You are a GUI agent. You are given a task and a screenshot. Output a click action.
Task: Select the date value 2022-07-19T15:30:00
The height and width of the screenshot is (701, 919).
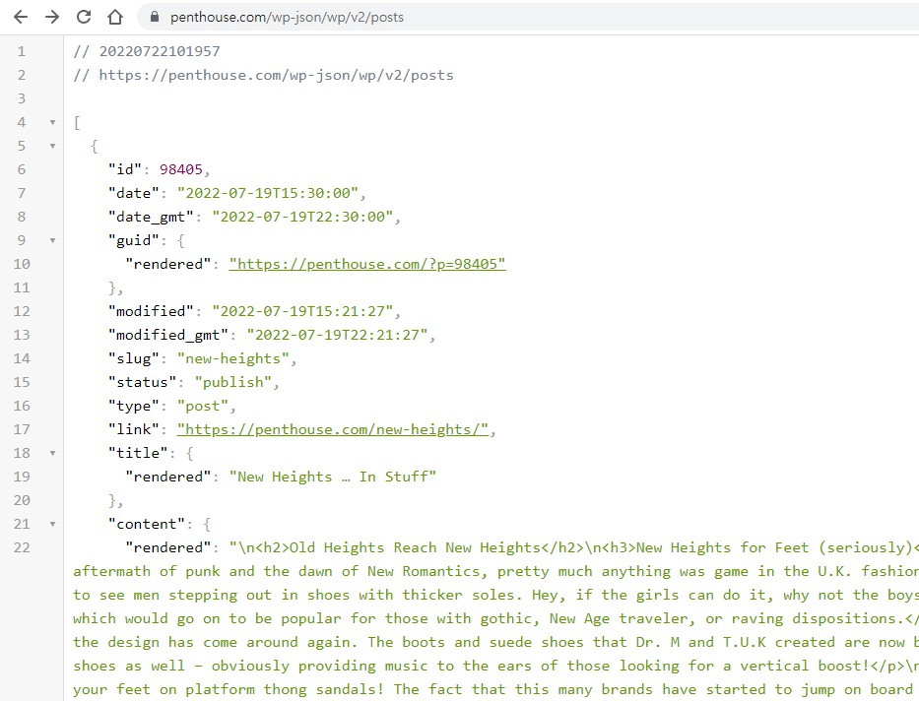tap(268, 193)
